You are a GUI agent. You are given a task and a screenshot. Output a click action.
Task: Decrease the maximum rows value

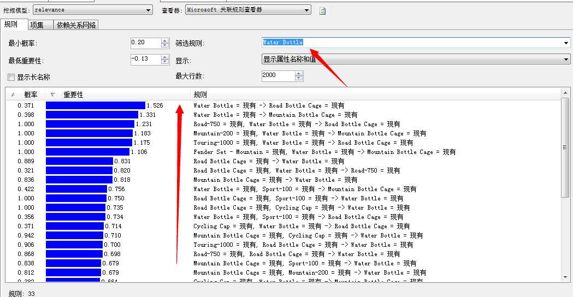[299, 78]
